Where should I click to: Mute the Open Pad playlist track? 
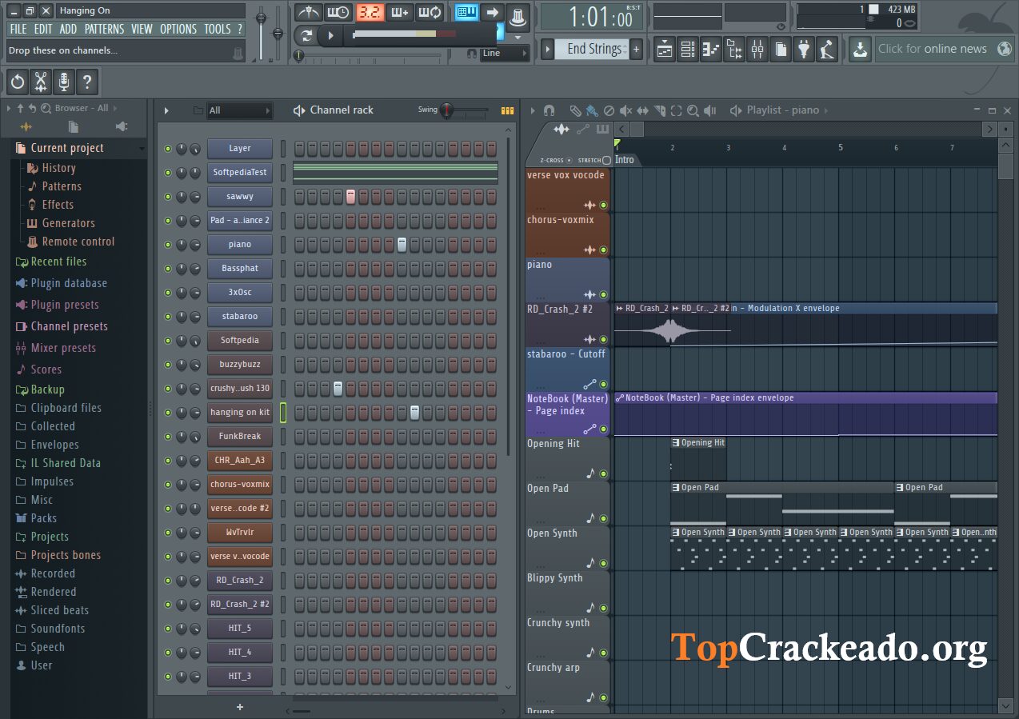click(x=604, y=518)
